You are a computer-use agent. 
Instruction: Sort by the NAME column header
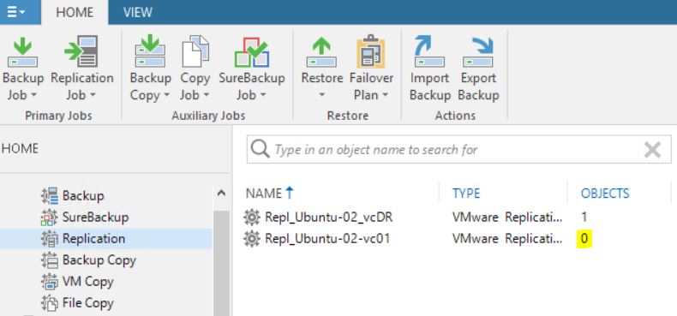click(264, 193)
